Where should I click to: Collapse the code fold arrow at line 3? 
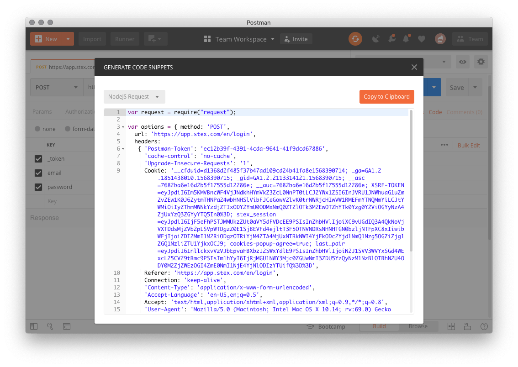point(123,127)
